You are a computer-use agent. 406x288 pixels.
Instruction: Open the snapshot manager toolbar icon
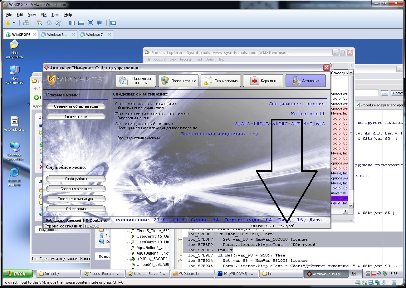point(58,23)
